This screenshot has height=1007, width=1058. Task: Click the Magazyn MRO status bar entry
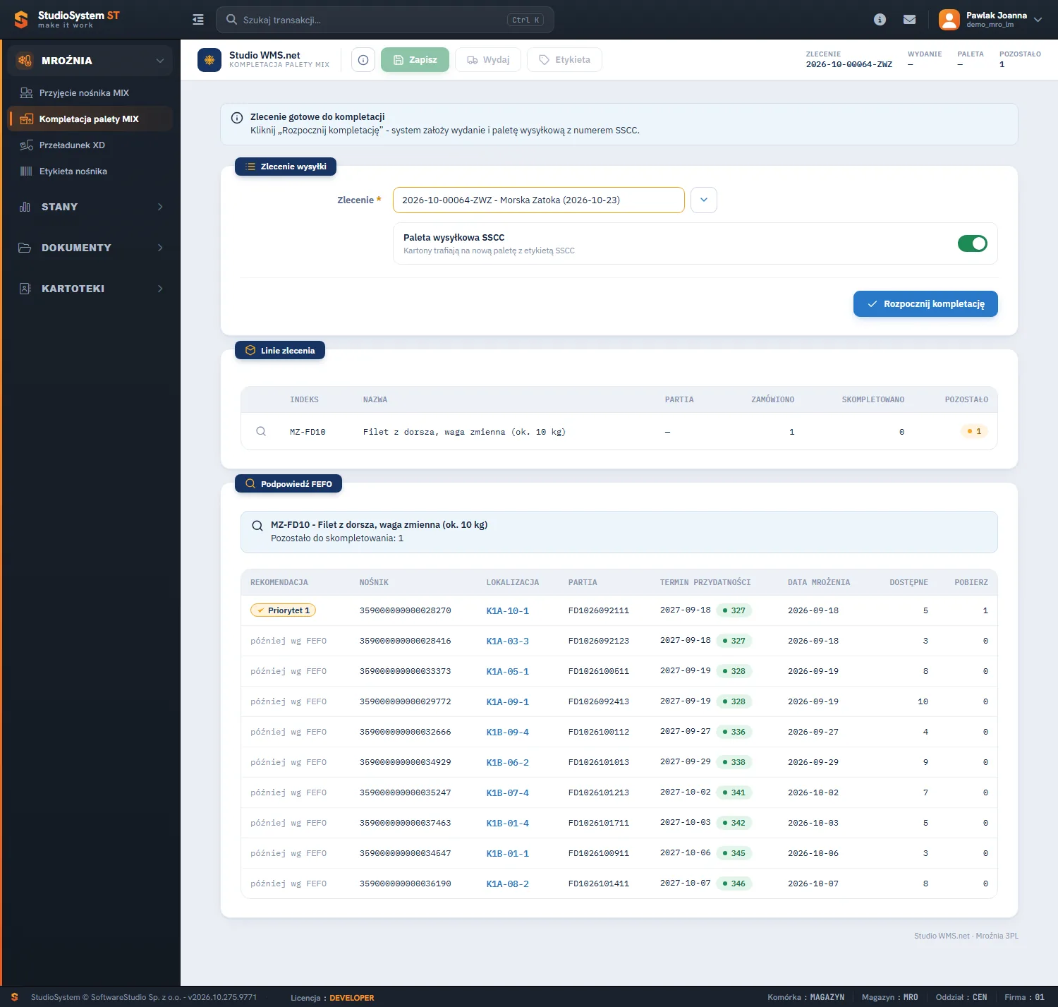pos(890,997)
